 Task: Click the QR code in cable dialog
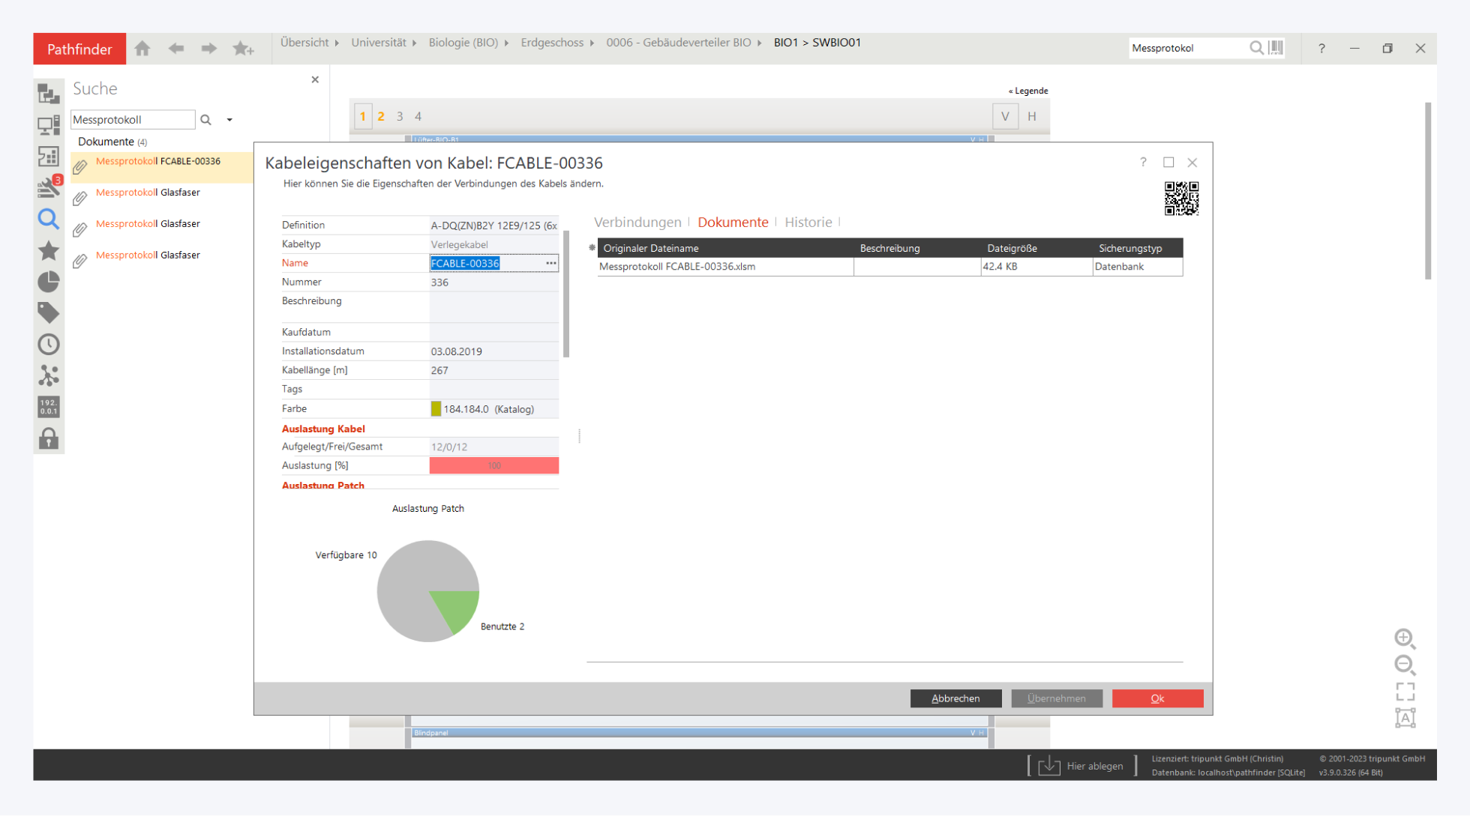tap(1181, 199)
